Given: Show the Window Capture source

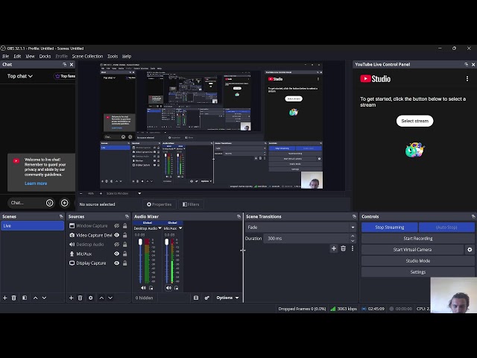Looking at the screenshot, I should (x=116, y=226).
